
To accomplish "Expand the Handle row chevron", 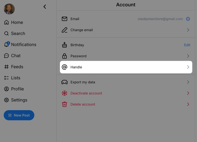I will 188,67.
